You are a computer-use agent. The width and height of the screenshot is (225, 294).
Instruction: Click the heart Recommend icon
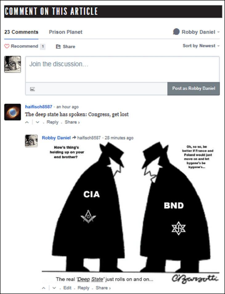pos(7,46)
